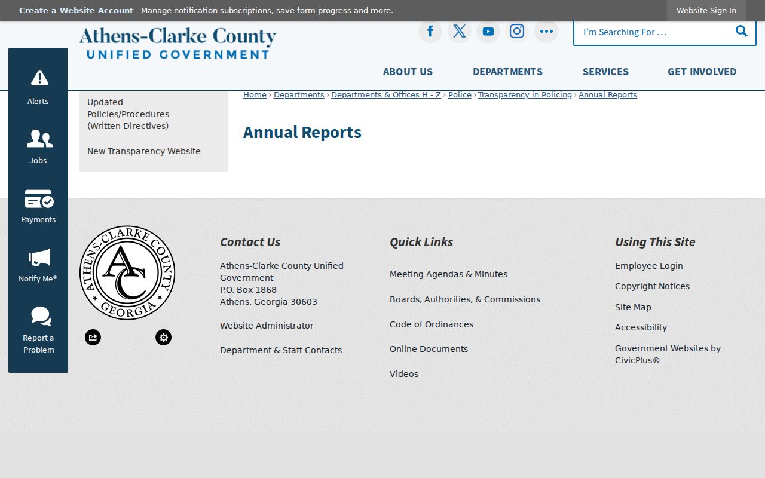The image size is (765, 478).
Task: Open Payments from the side panel
Action: pyautogui.click(x=38, y=206)
